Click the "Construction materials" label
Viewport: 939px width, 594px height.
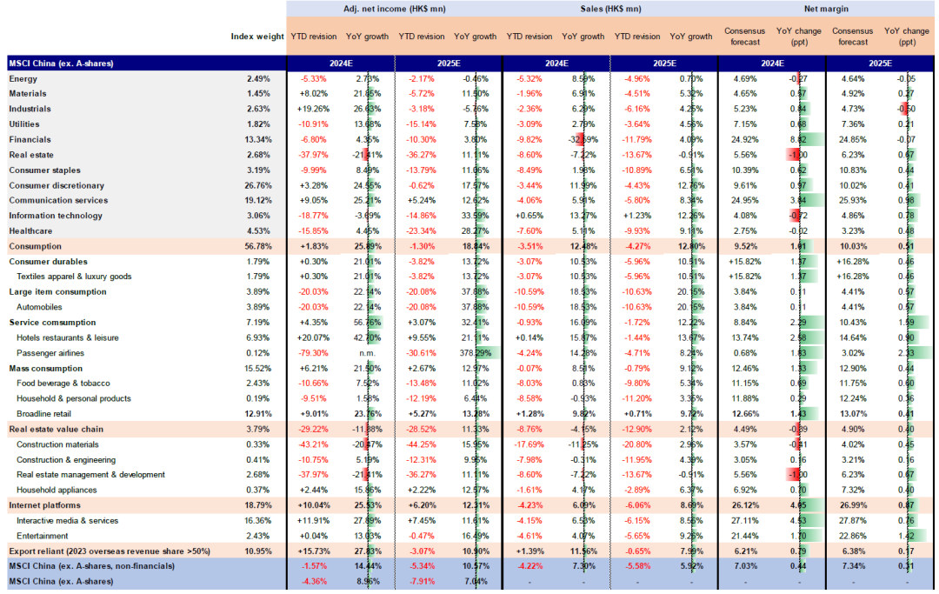pos(57,445)
